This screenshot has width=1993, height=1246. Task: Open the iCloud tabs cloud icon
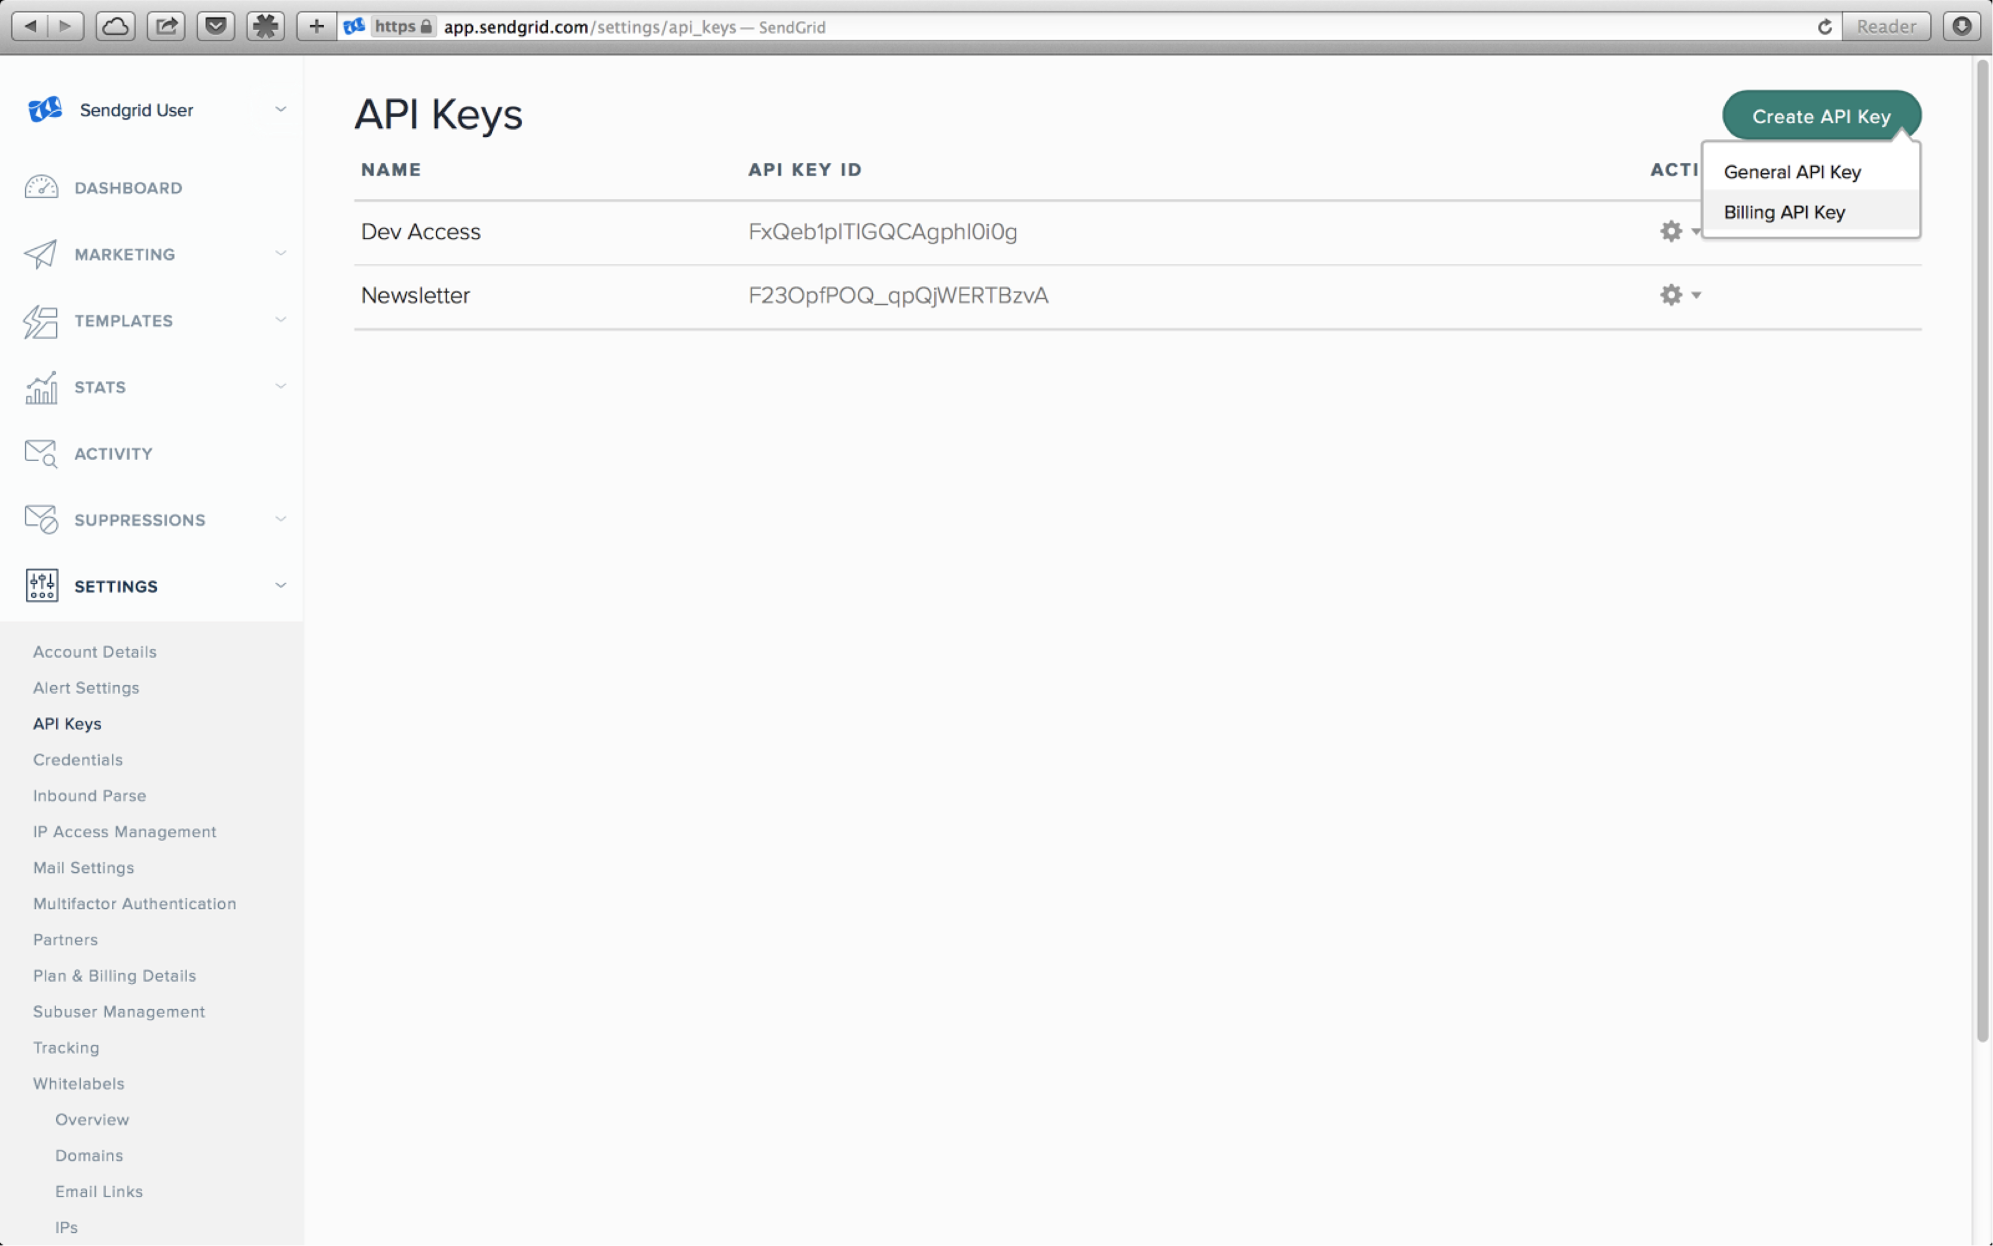coord(115,26)
